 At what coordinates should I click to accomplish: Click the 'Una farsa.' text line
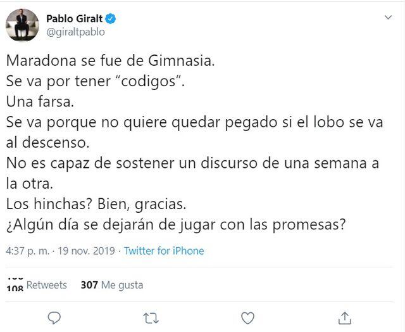pyautogui.click(x=45, y=102)
